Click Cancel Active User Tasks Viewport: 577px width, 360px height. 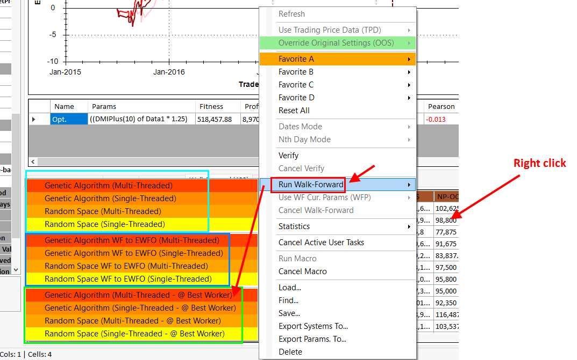point(321,243)
